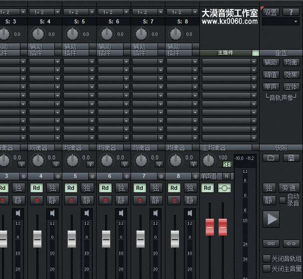Click the 均衡器 header on channel 5
The height and width of the screenshot is (279, 303).
(x=75, y=147)
